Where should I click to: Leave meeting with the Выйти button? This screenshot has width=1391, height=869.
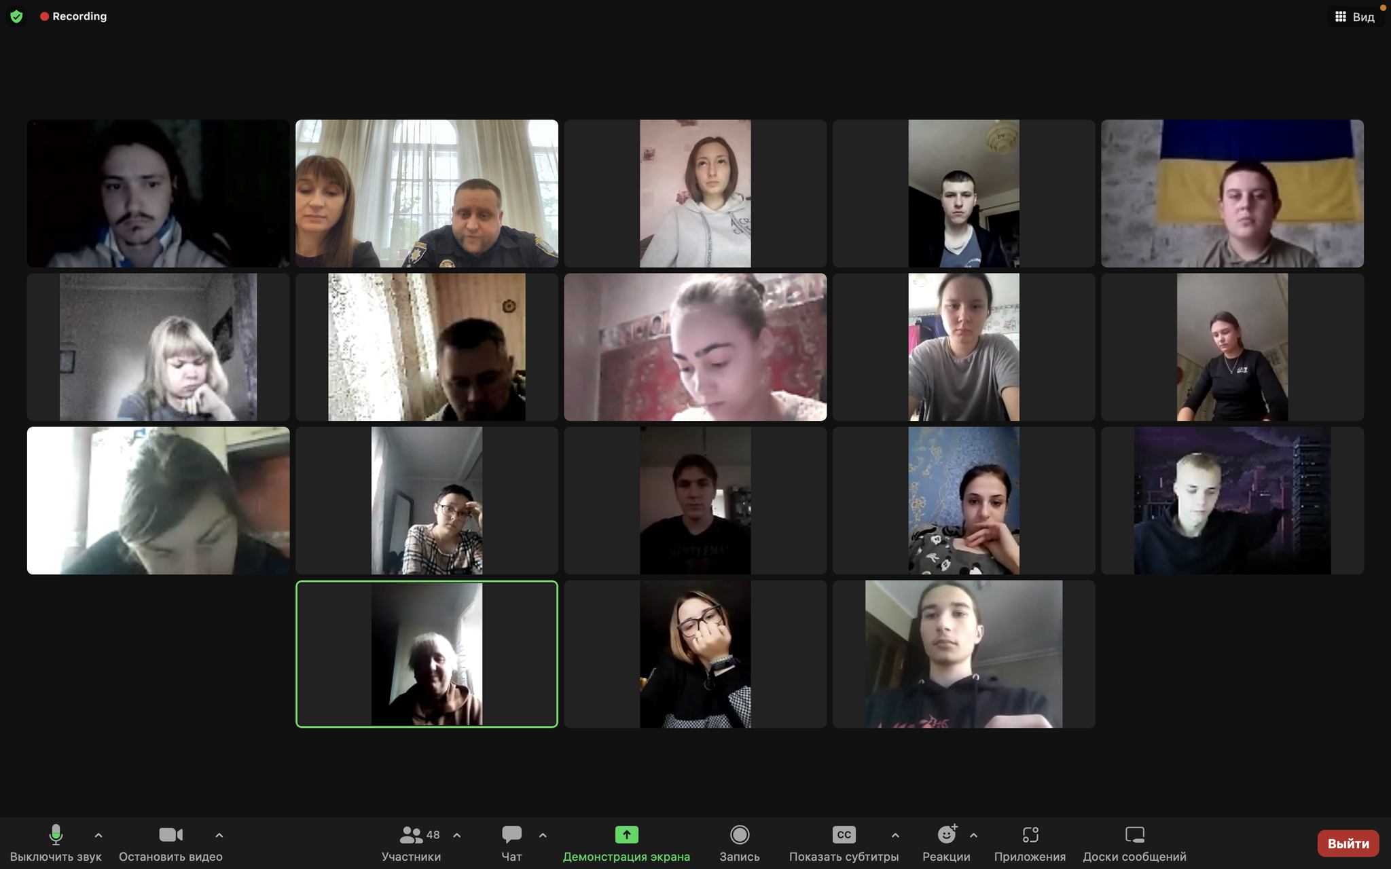point(1348,843)
